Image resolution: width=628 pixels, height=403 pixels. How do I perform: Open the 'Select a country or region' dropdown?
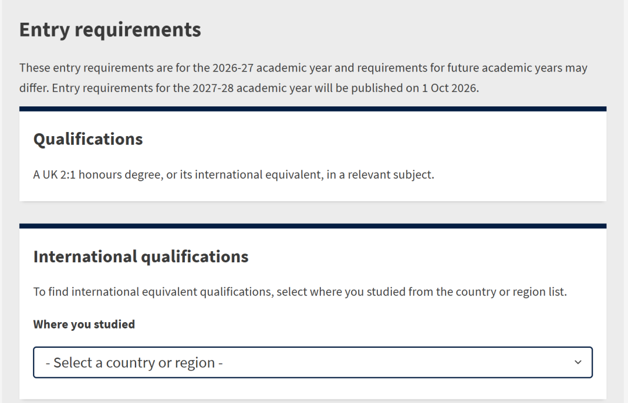313,362
